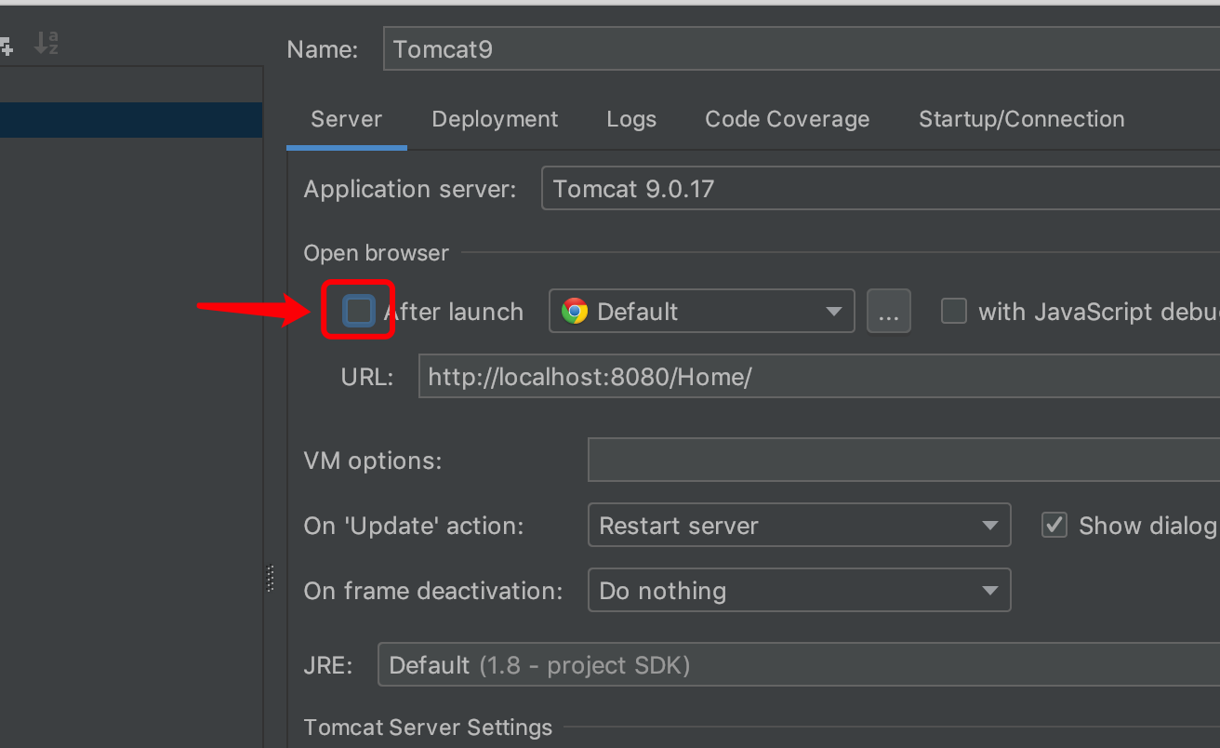Click the On 'Update' action label
Viewport: 1220px width, 748px height.
(414, 526)
